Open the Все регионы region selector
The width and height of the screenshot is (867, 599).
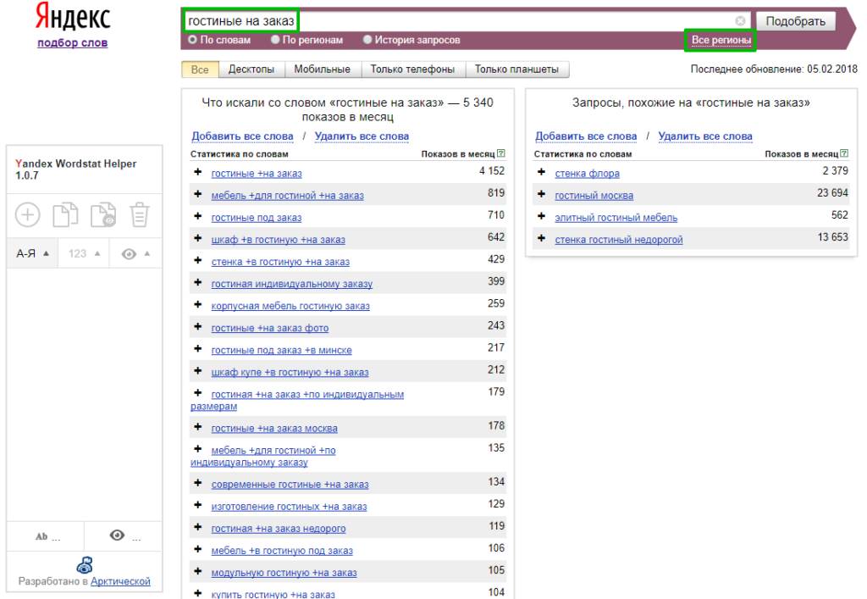point(721,41)
